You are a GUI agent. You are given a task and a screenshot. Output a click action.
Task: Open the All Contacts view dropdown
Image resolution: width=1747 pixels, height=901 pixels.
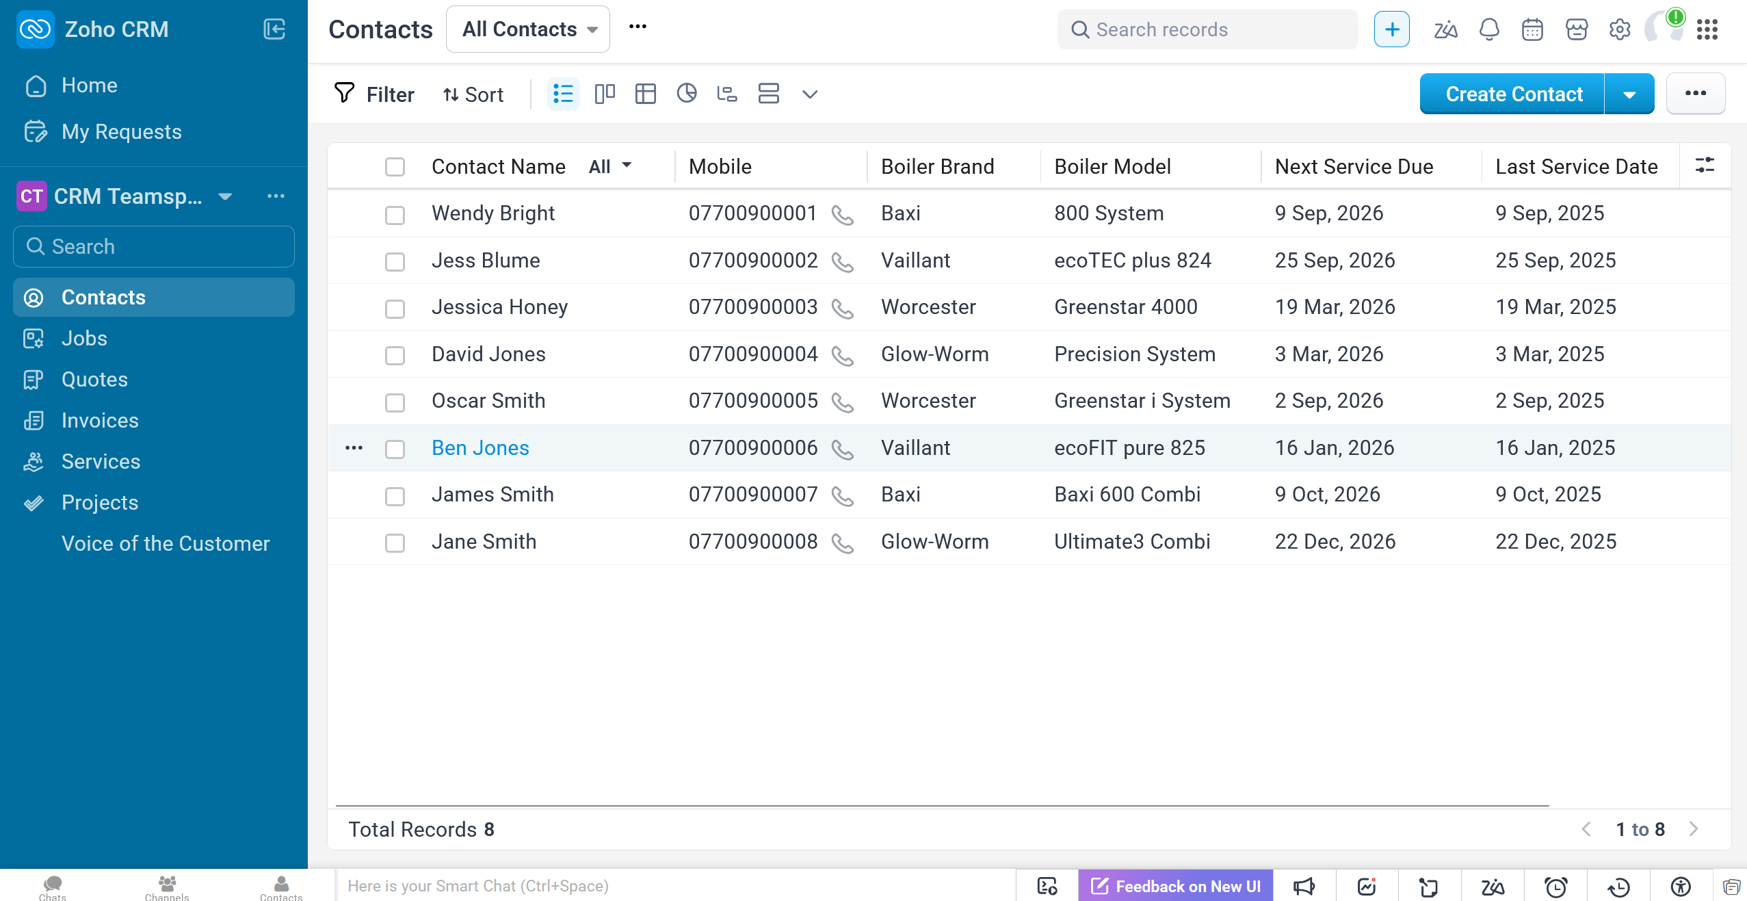[527, 29]
